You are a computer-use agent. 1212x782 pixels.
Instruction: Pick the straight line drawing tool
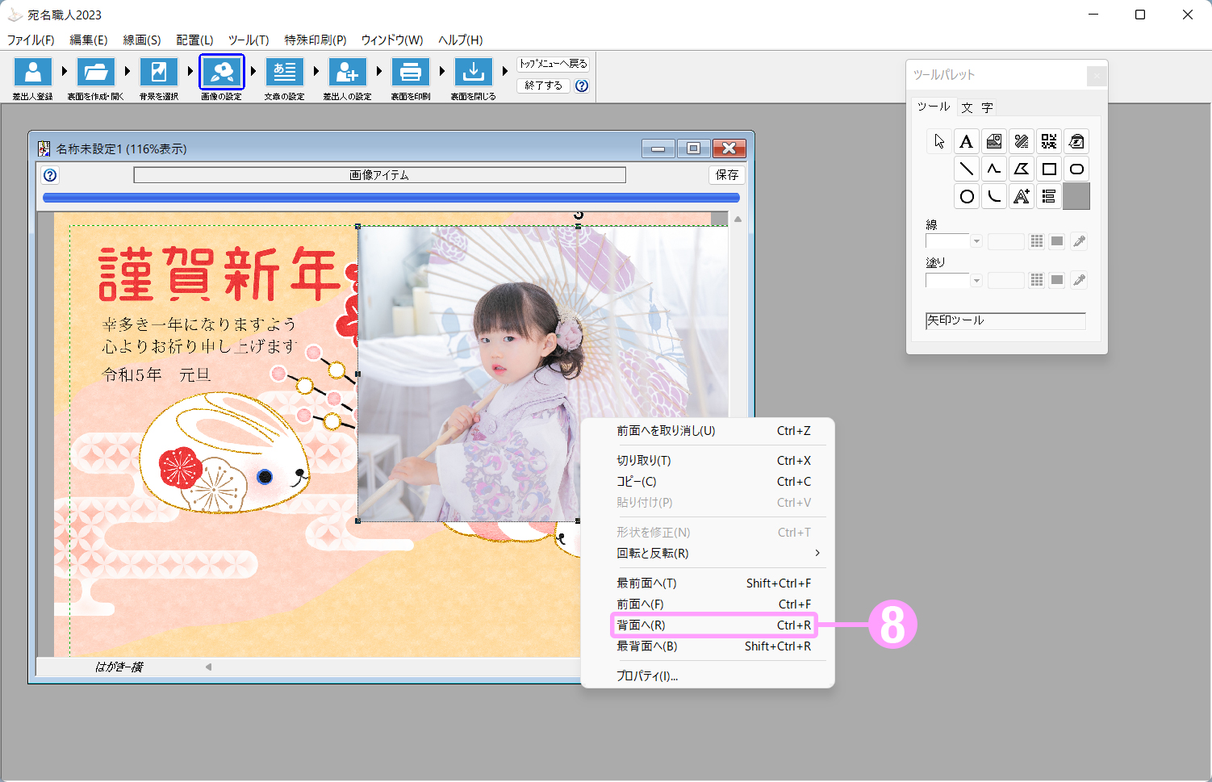[x=967, y=169]
